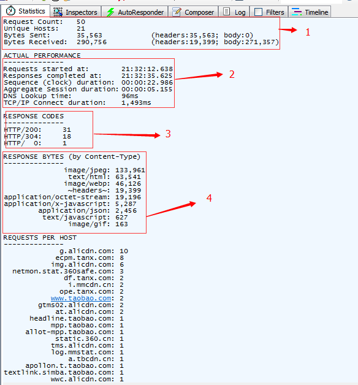
Task: Click the a.tbcdn.cn host row
Action: coord(96,359)
